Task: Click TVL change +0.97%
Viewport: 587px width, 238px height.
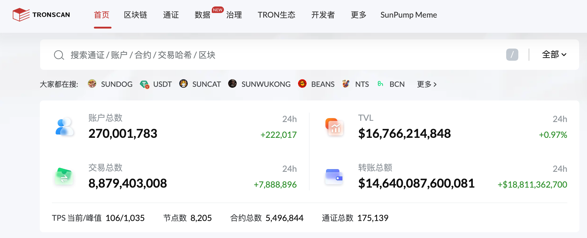Action: [553, 135]
